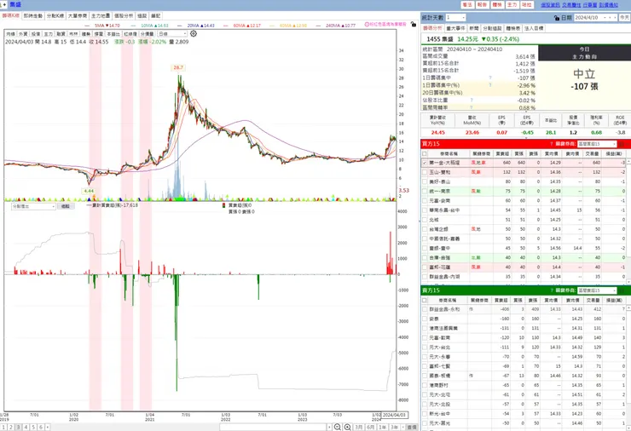This screenshot has height=431, width=631.
Task: Set chart range to 3月
Action: (x=358, y=428)
